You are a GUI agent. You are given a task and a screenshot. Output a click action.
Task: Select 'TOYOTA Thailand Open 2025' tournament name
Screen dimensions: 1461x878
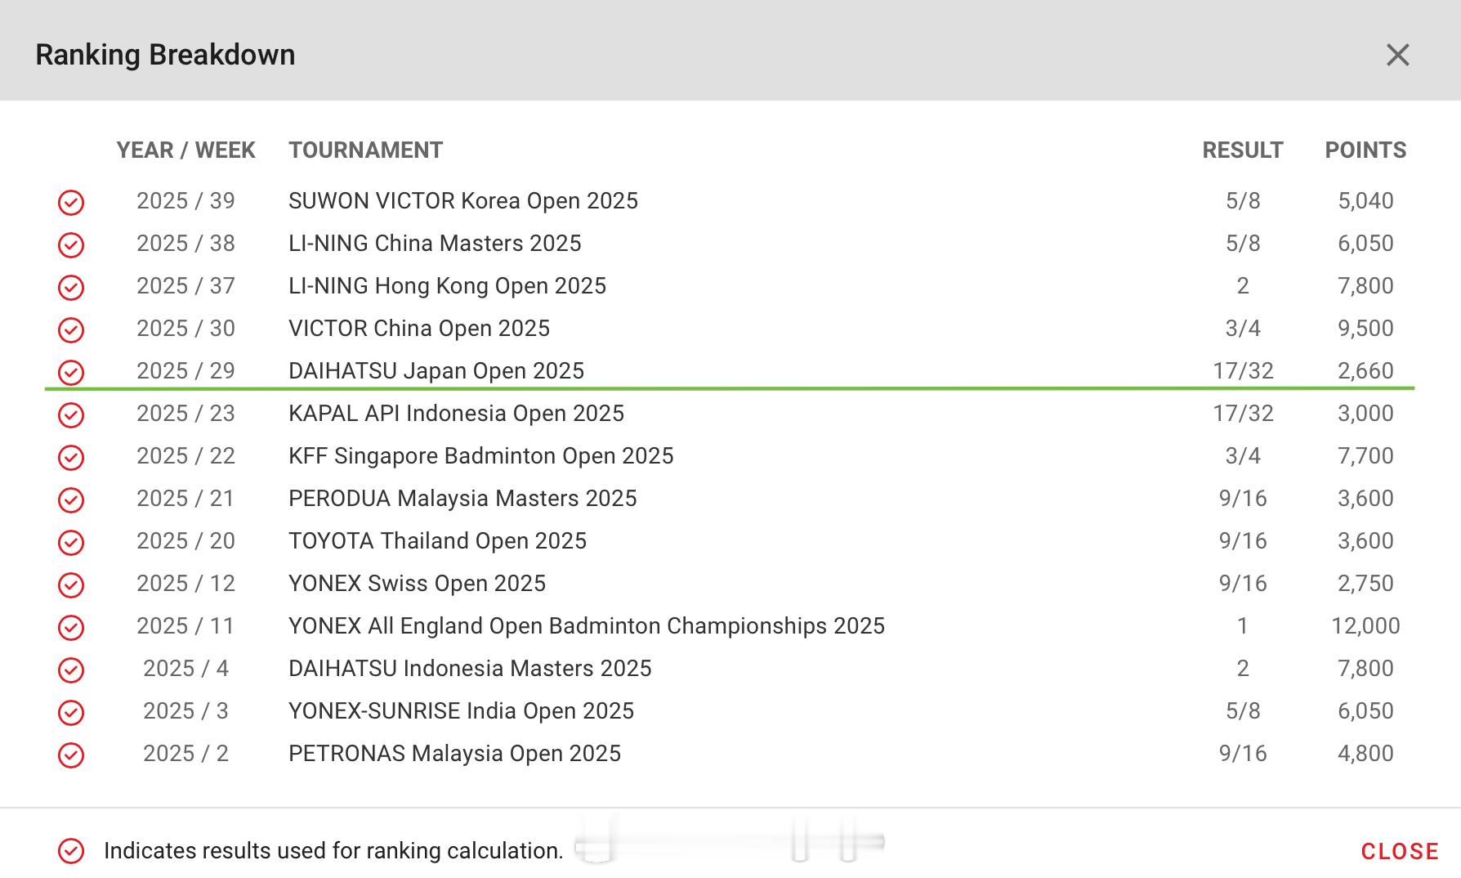(x=437, y=541)
